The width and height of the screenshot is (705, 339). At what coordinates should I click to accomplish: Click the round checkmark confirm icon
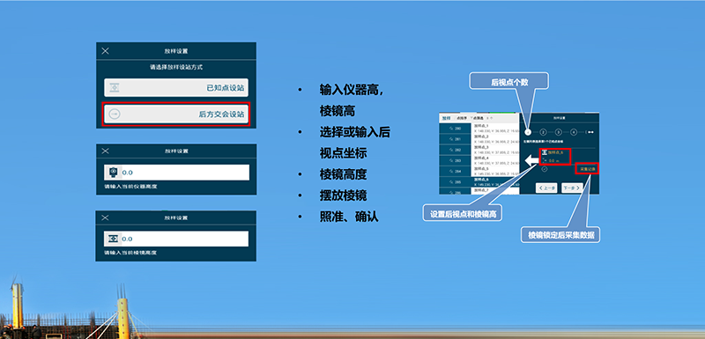tap(545, 169)
